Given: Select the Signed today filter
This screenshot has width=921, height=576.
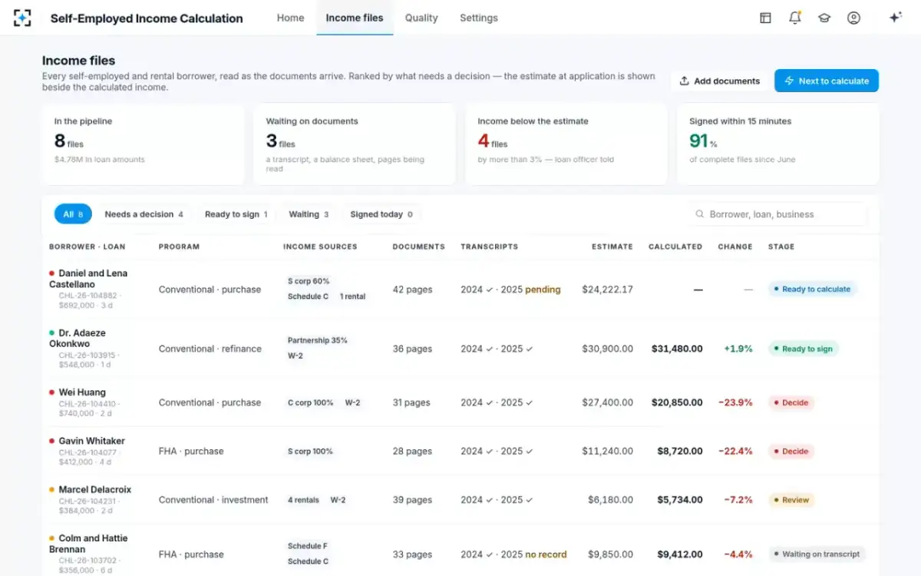Looking at the screenshot, I should click(x=381, y=214).
